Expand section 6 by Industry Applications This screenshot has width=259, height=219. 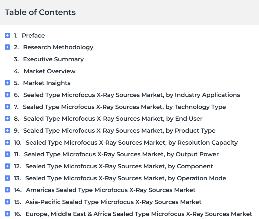(x=7, y=95)
